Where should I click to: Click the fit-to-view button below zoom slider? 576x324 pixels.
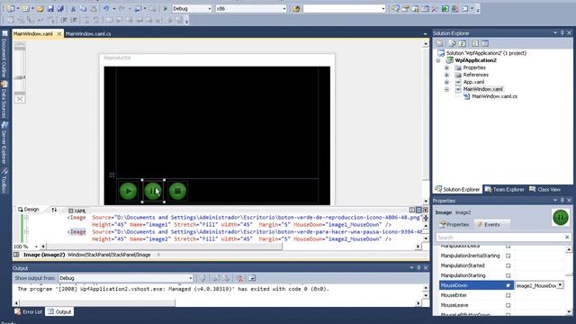point(20,99)
